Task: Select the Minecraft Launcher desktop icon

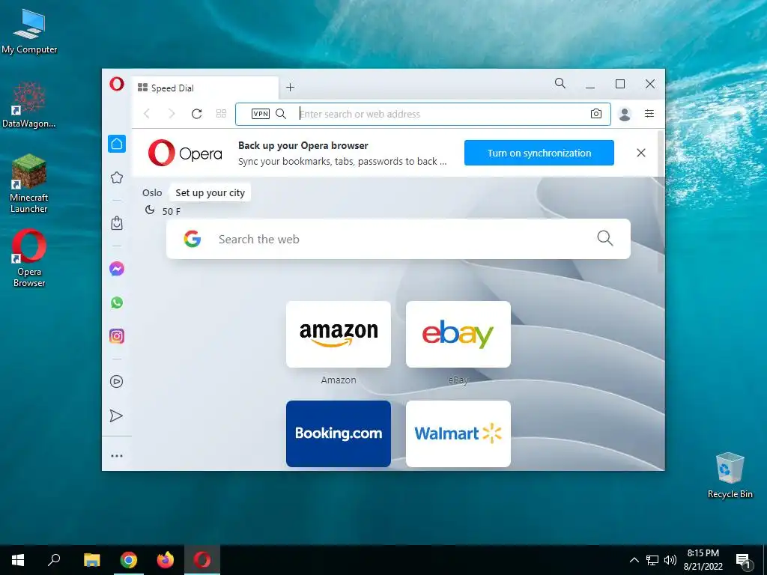Action: click(29, 184)
